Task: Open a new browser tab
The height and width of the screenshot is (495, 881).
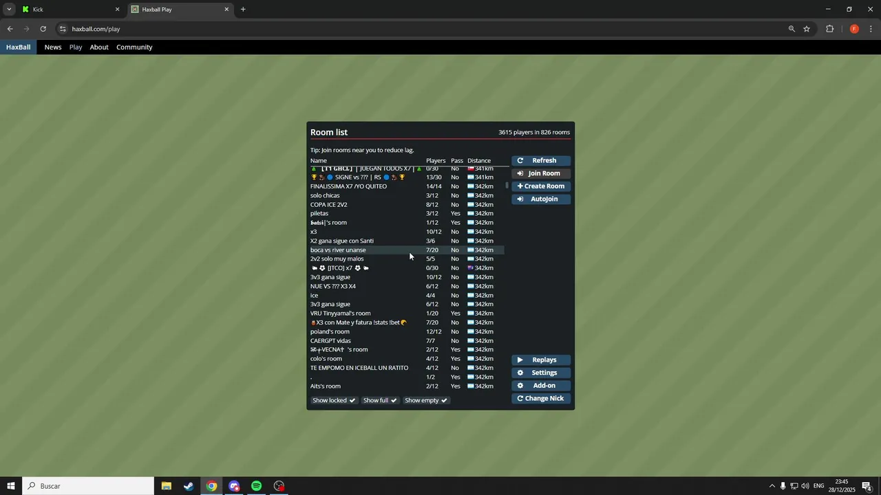Action: click(x=243, y=10)
